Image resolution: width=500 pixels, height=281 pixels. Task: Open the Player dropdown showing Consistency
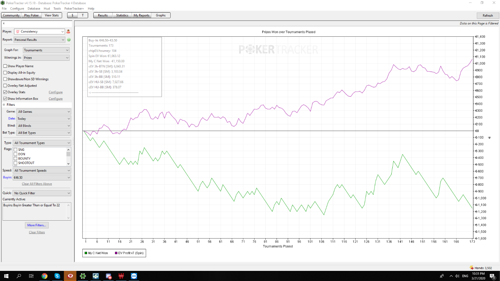click(x=40, y=31)
